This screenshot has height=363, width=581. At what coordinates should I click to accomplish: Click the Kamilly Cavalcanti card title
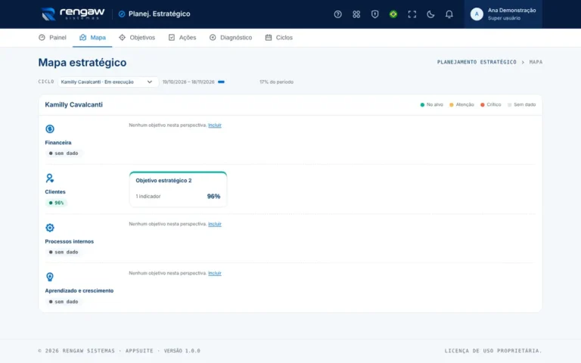point(73,104)
